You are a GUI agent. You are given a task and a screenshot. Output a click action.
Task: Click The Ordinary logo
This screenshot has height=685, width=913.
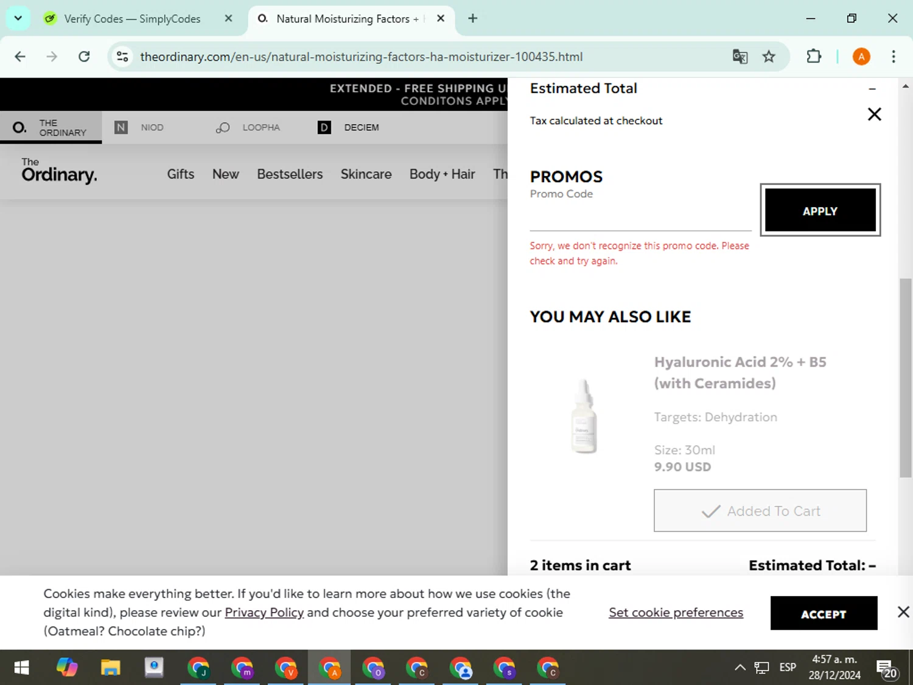[x=59, y=170]
